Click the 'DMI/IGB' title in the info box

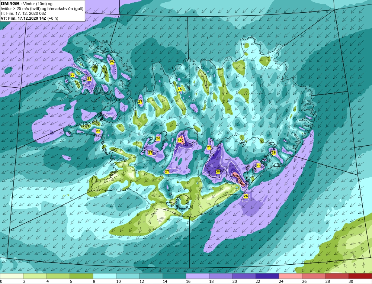pyautogui.click(x=10, y=4)
